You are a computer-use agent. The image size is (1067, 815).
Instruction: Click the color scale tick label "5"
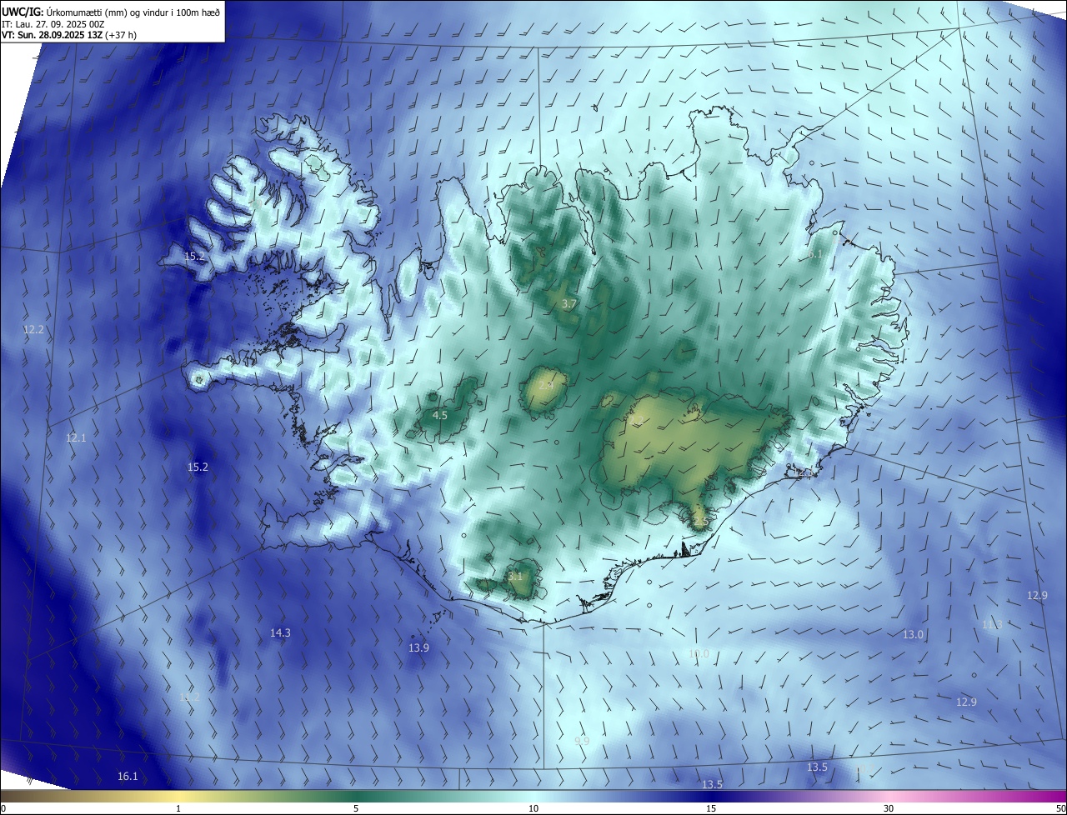tap(356, 809)
